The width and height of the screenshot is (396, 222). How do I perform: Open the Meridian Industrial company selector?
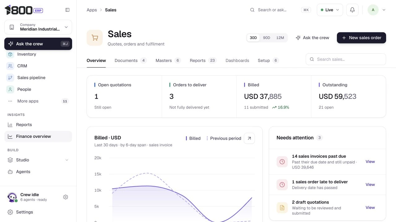click(x=38, y=27)
